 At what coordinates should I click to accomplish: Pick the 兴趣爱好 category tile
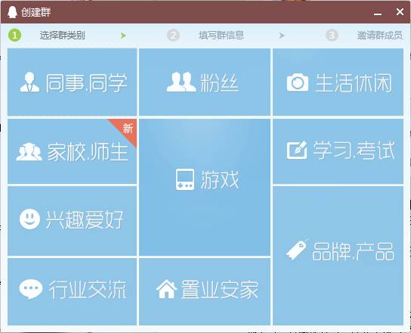pyautogui.click(x=72, y=220)
